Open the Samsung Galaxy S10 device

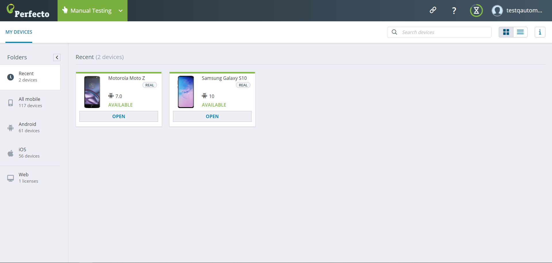tap(212, 116)
